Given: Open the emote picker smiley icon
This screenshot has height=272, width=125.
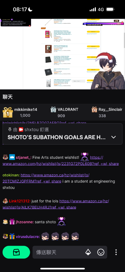Looking at the screenshot, I should [x=101, y=252].
